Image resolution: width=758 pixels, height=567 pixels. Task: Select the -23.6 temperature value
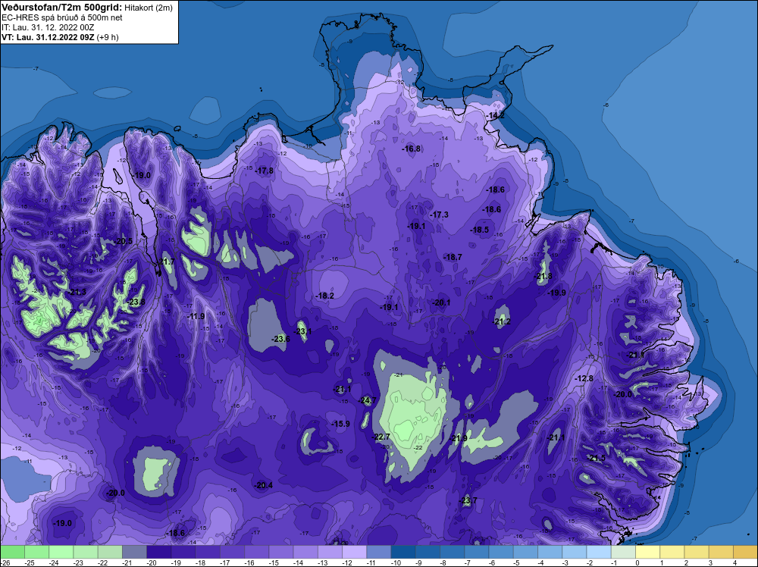coord(280,339)
